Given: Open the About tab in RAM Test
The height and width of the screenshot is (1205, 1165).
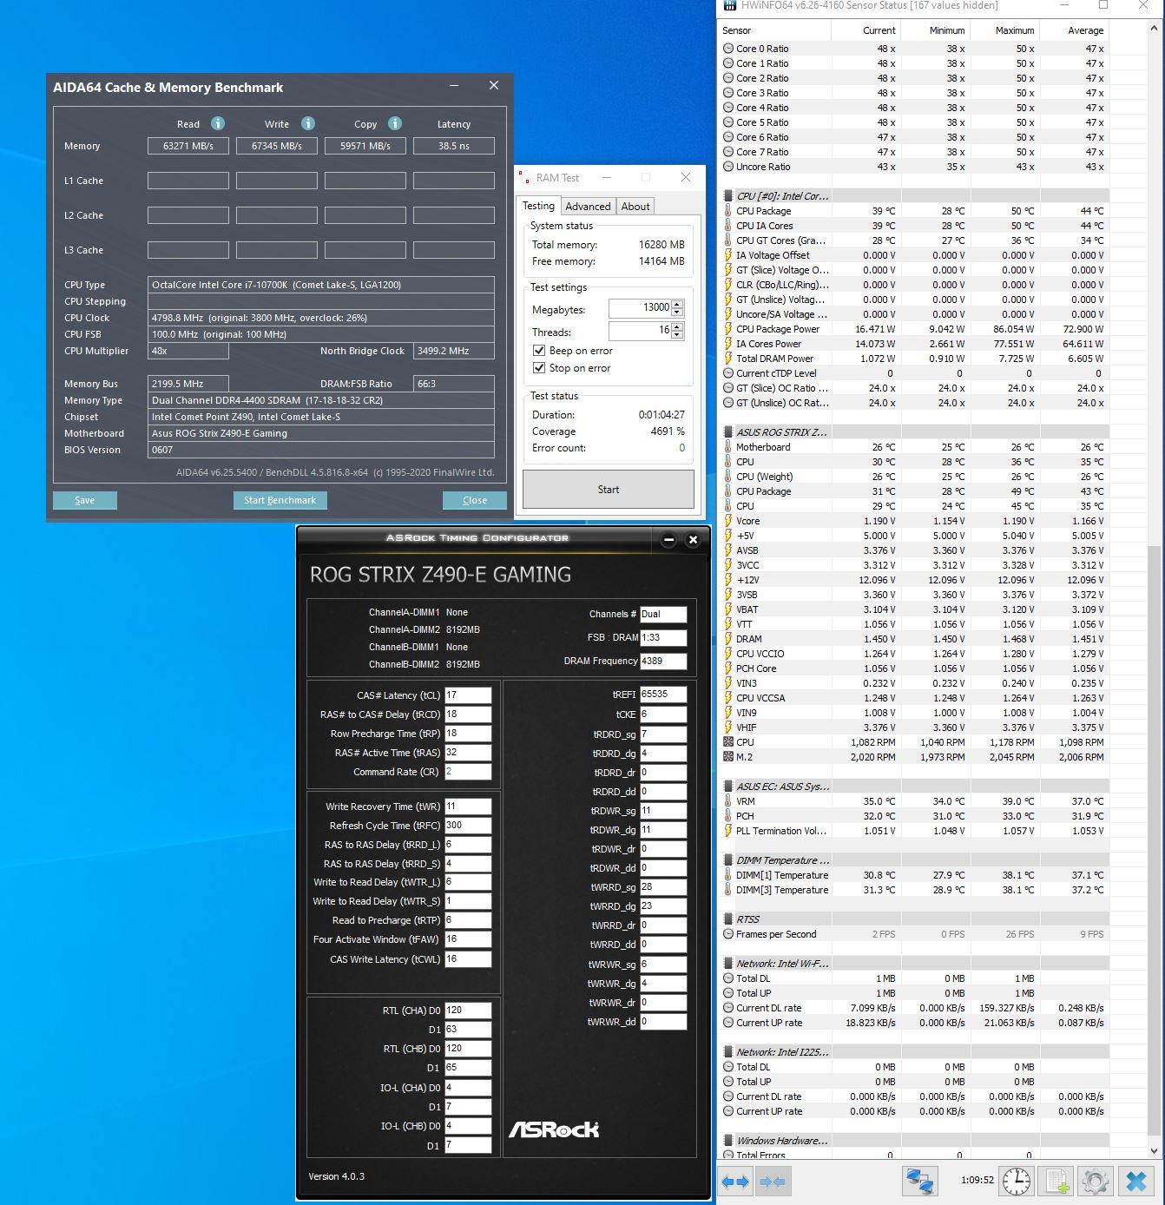Looking at the screenshot, I should [635, 207].
